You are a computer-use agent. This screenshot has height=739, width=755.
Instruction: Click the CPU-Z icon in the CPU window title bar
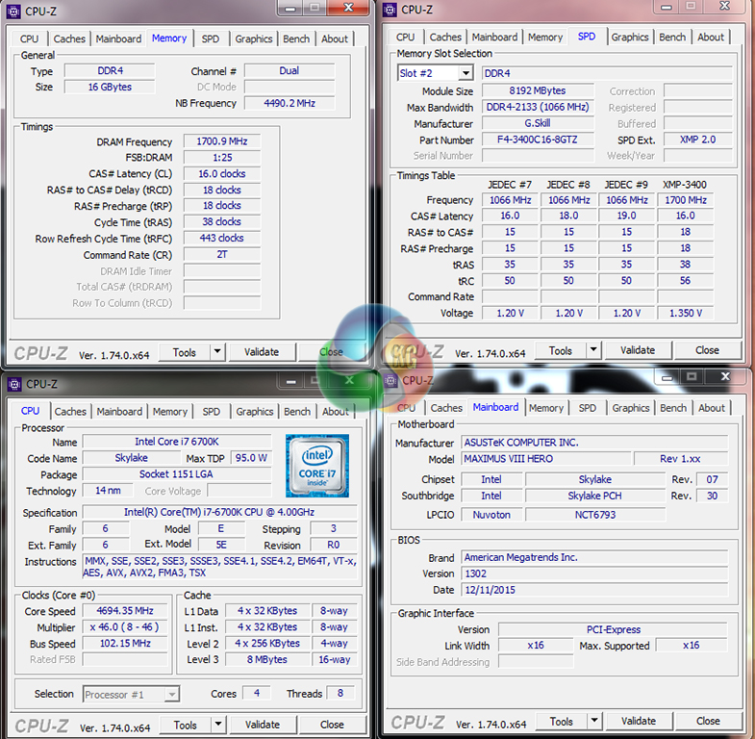point(14,384)
